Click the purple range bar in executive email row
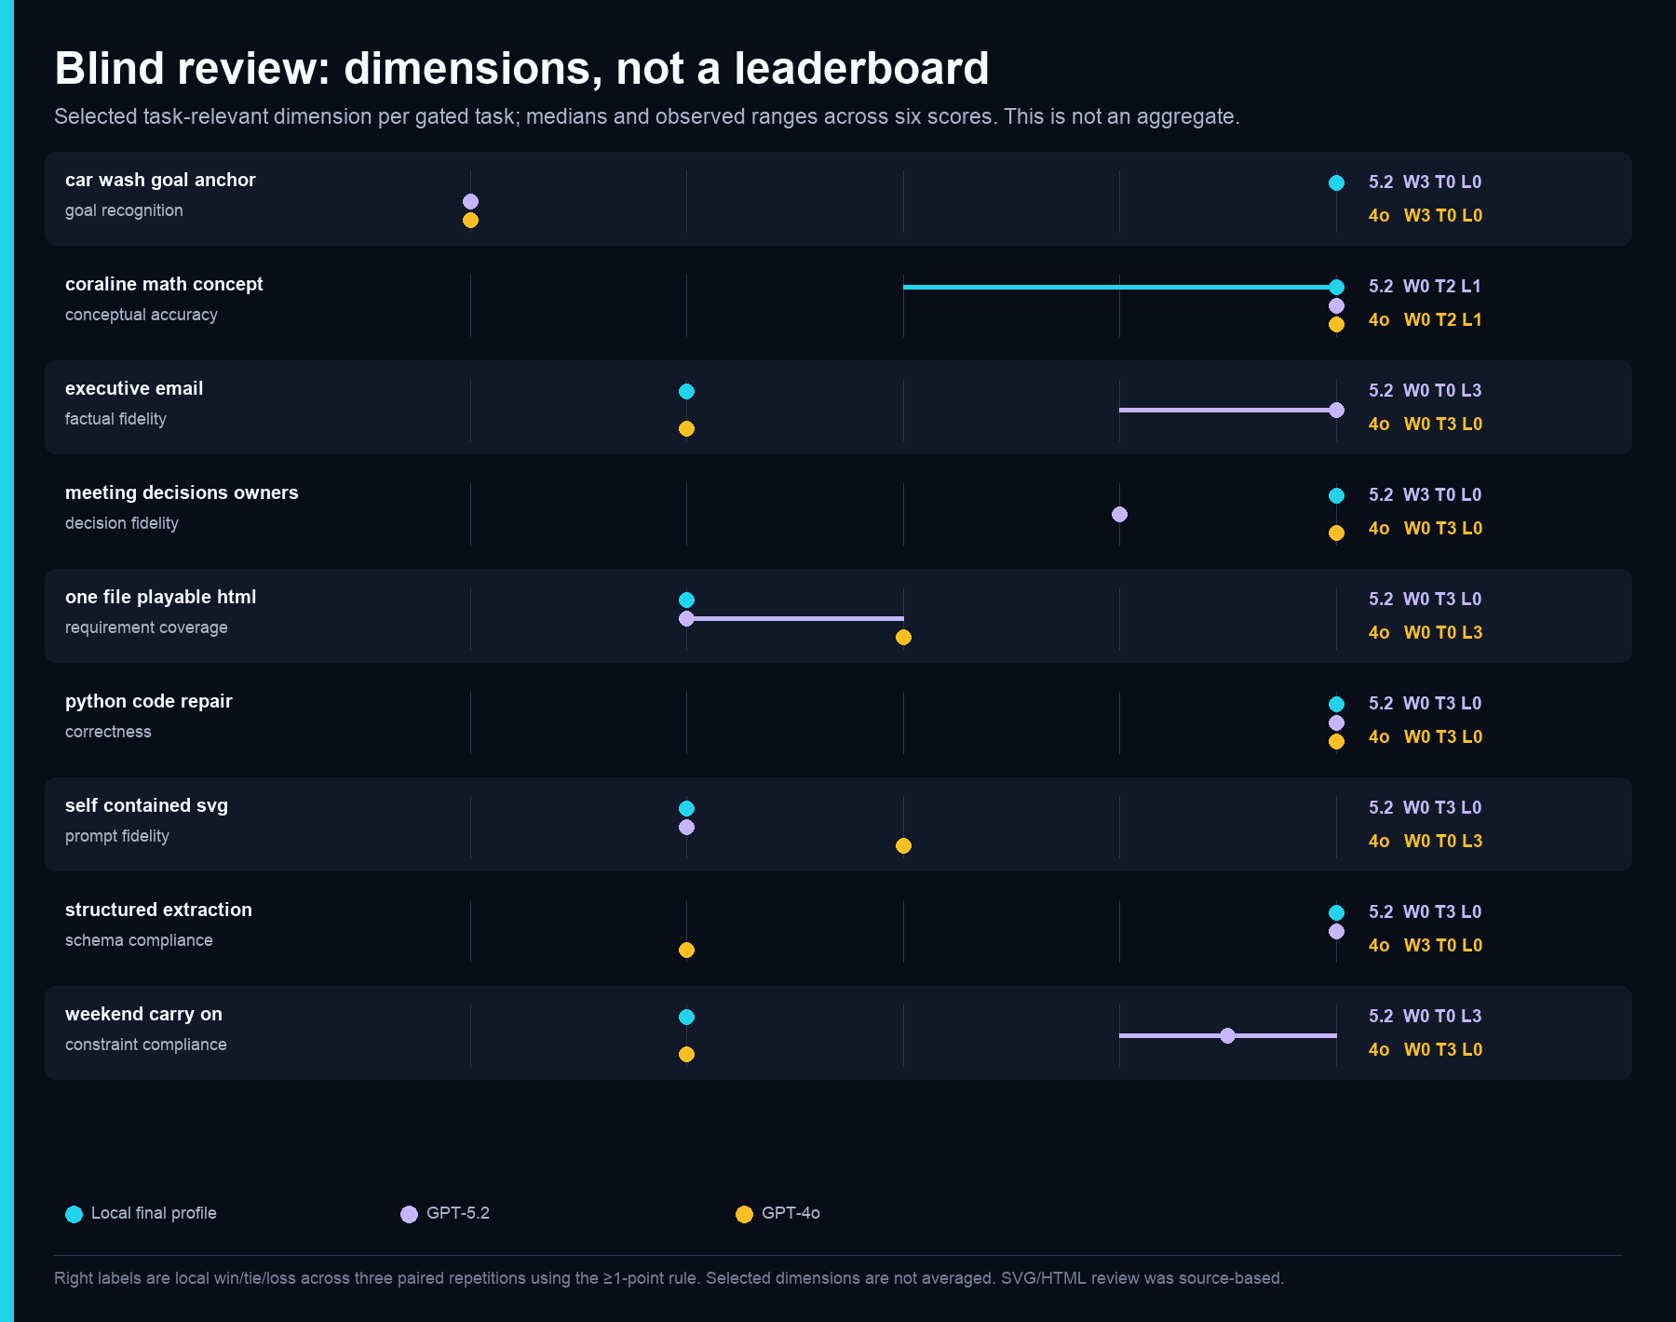This screenshot has width=1676, height=1322. (x=1227, y=410)
